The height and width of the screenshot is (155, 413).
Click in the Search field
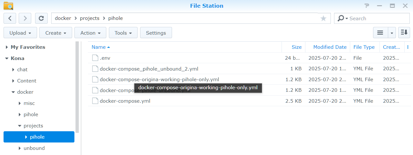click(x=370, y=19)
